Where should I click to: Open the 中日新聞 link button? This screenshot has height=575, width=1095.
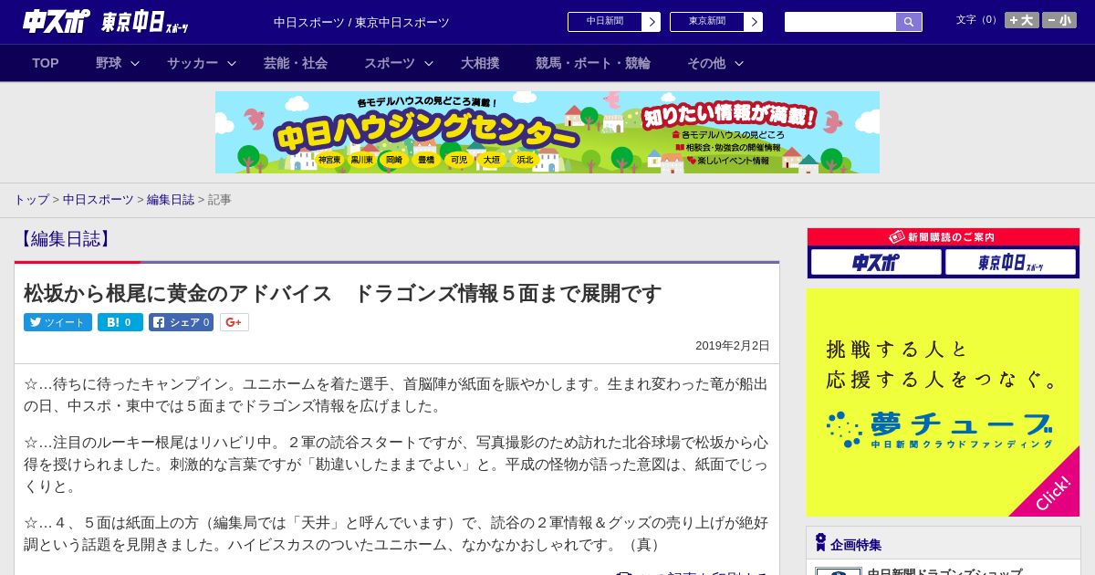pyautogui.click(x=605, y=22)
